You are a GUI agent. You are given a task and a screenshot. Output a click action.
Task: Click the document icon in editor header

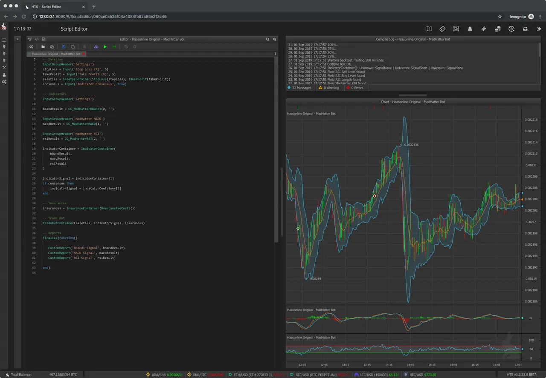pyautogui.click(x=44, y=39)
